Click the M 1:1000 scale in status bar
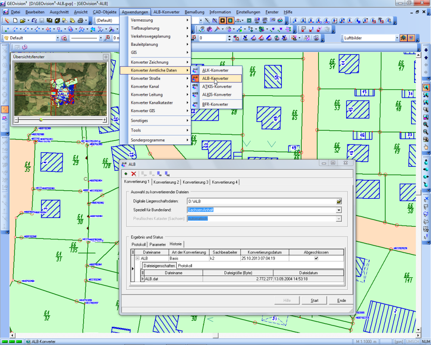Image resolution: width=431 pixels, height=345 pixels. coord(366,342)
